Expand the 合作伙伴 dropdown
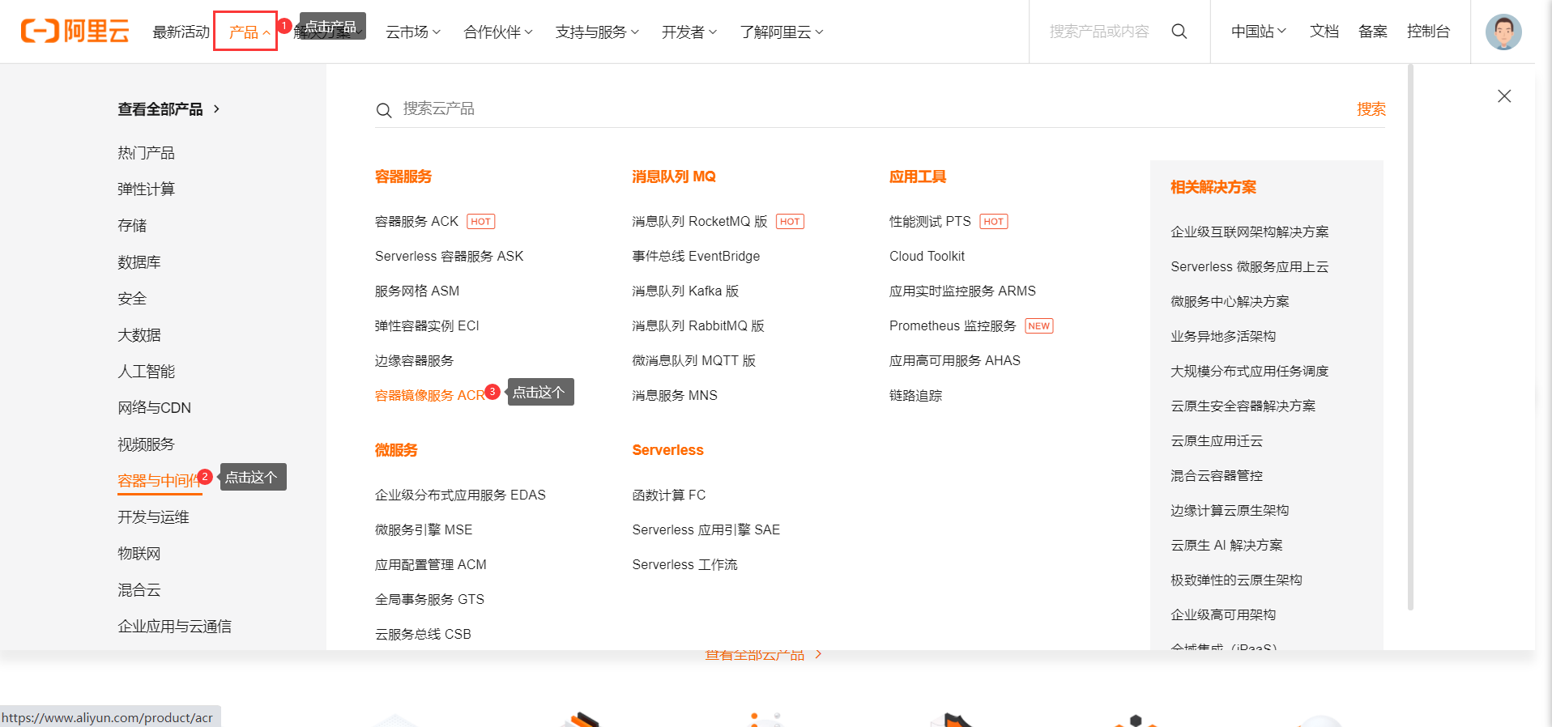 pyautogui.click(x=498, y=32)
